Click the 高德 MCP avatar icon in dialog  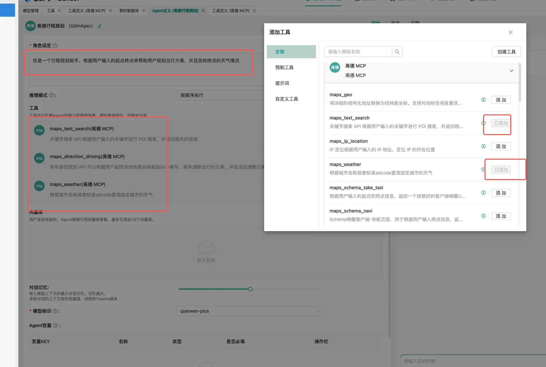click(335, 67)
